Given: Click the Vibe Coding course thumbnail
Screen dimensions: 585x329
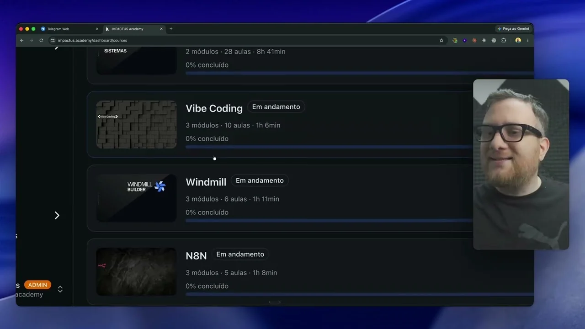Looking at the screenshot, I should [x=136, y=124].
